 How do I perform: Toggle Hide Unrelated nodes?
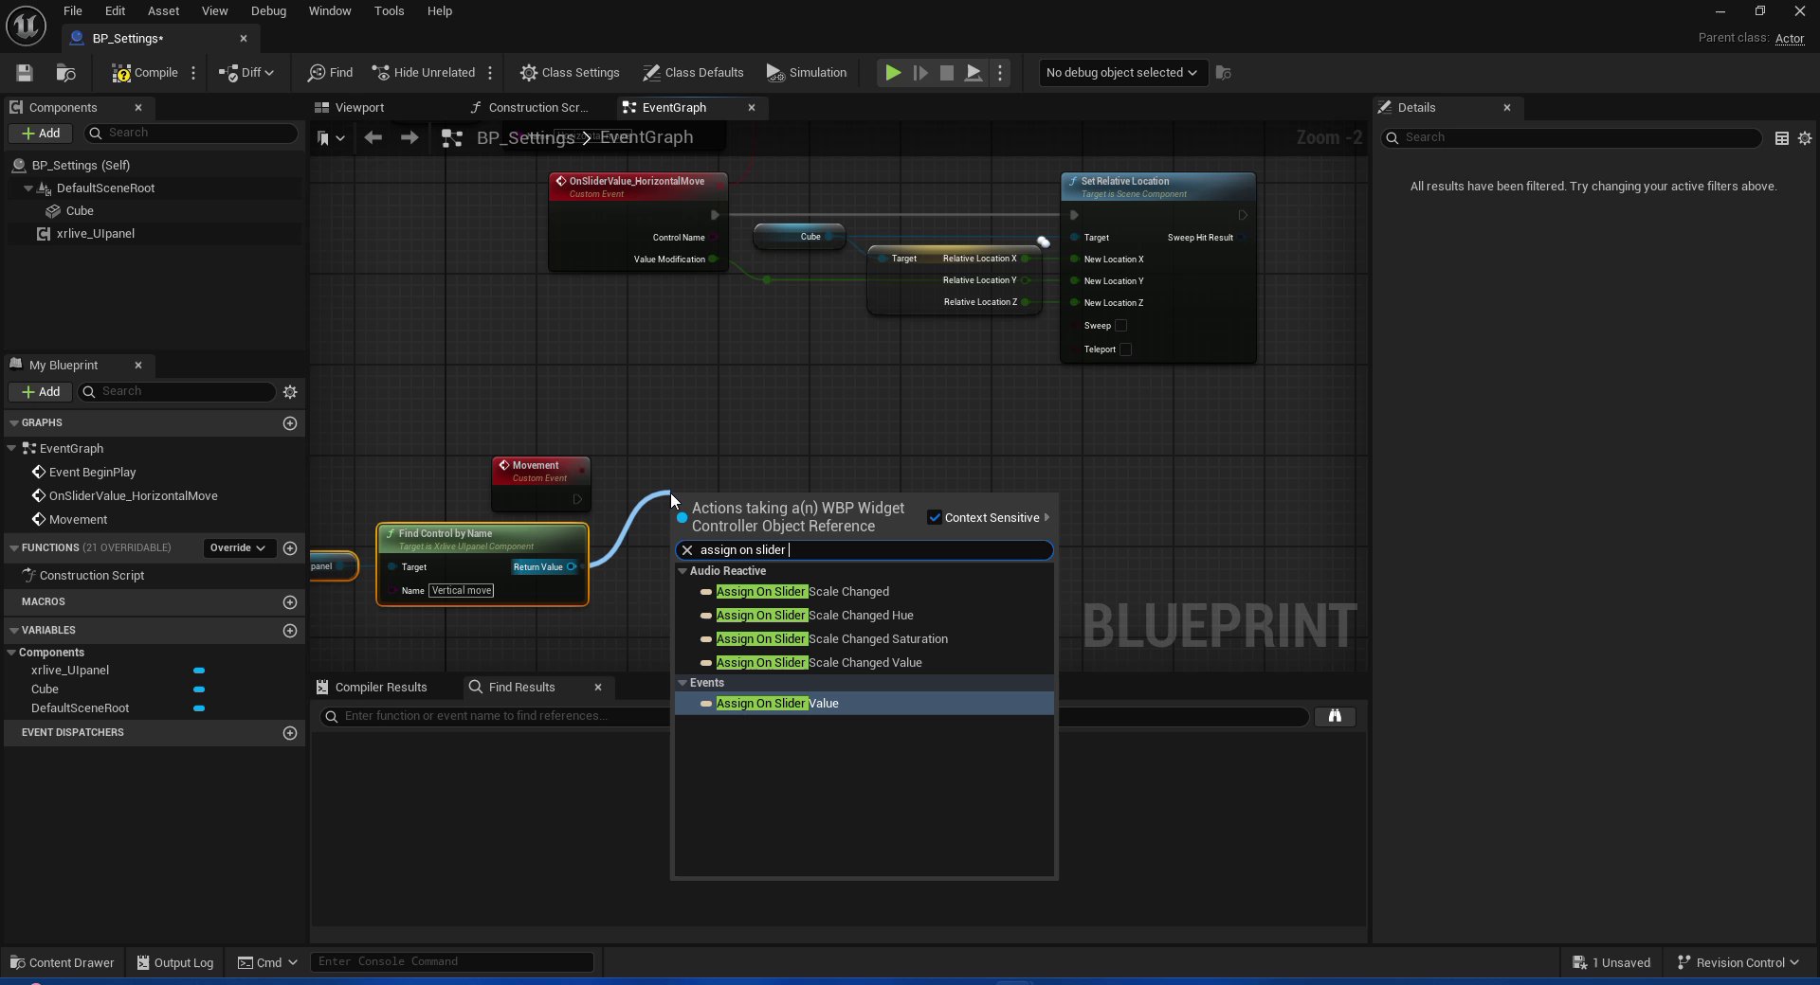[424, 73]
